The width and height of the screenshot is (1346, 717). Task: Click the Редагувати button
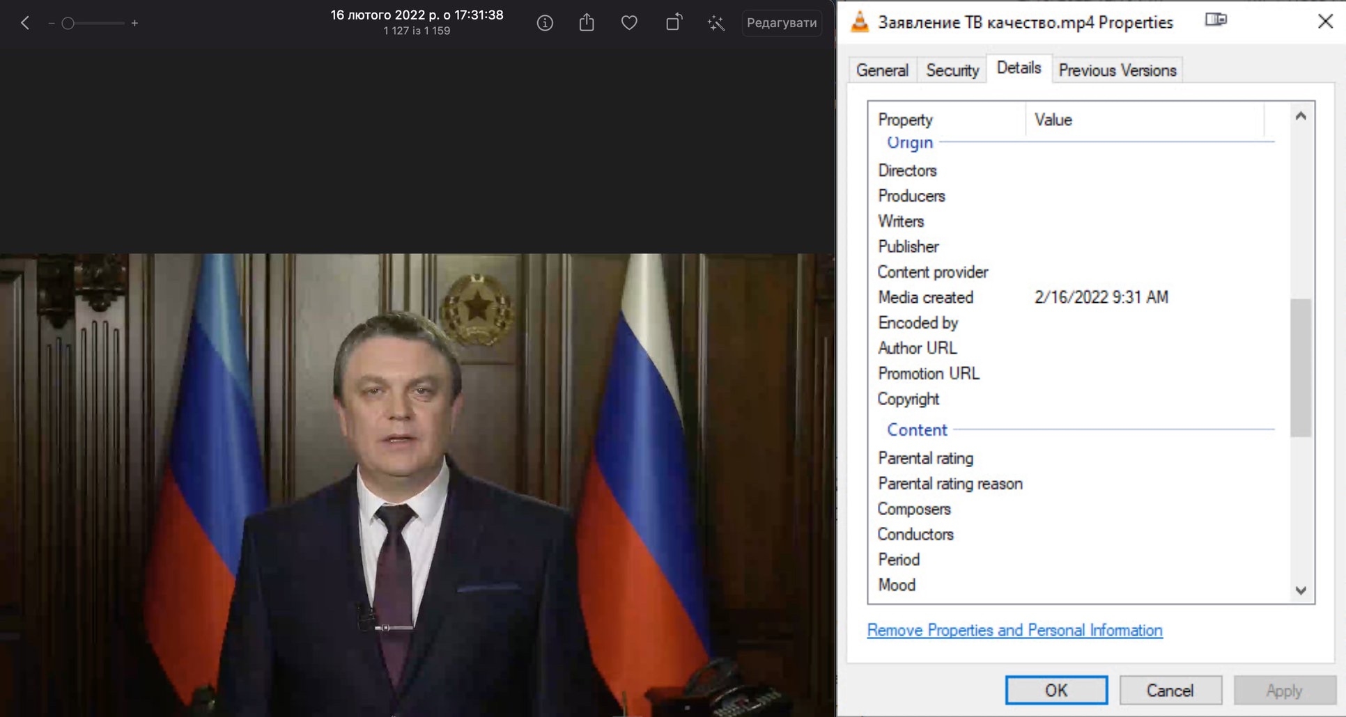coord(782,23)
